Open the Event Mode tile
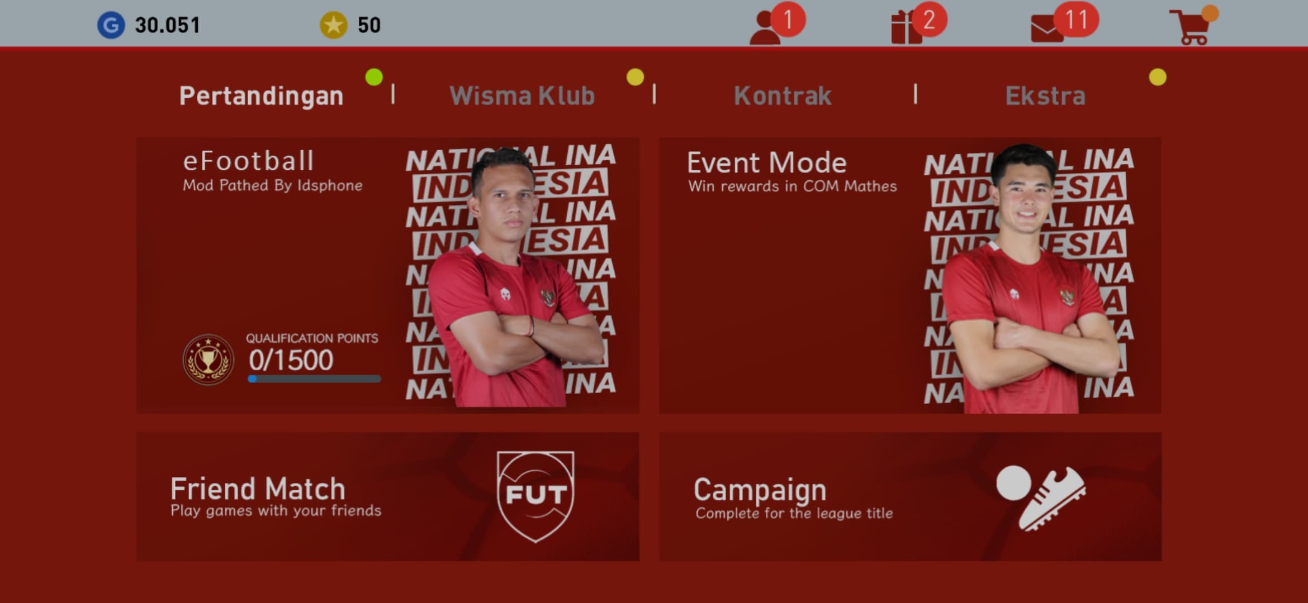The image size is (1308, 603). tap(910, 275)
